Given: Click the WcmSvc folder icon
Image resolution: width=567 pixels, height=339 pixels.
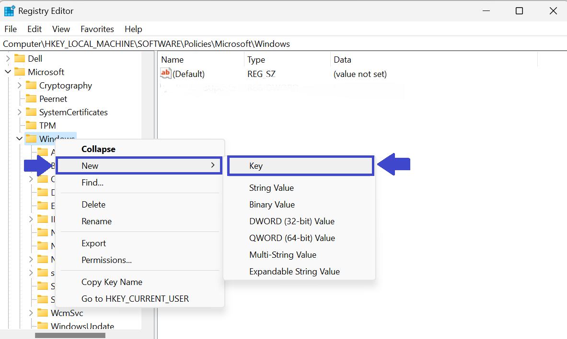Looking at the screenshot, I should pyautogui.click(x=43, y=313).
